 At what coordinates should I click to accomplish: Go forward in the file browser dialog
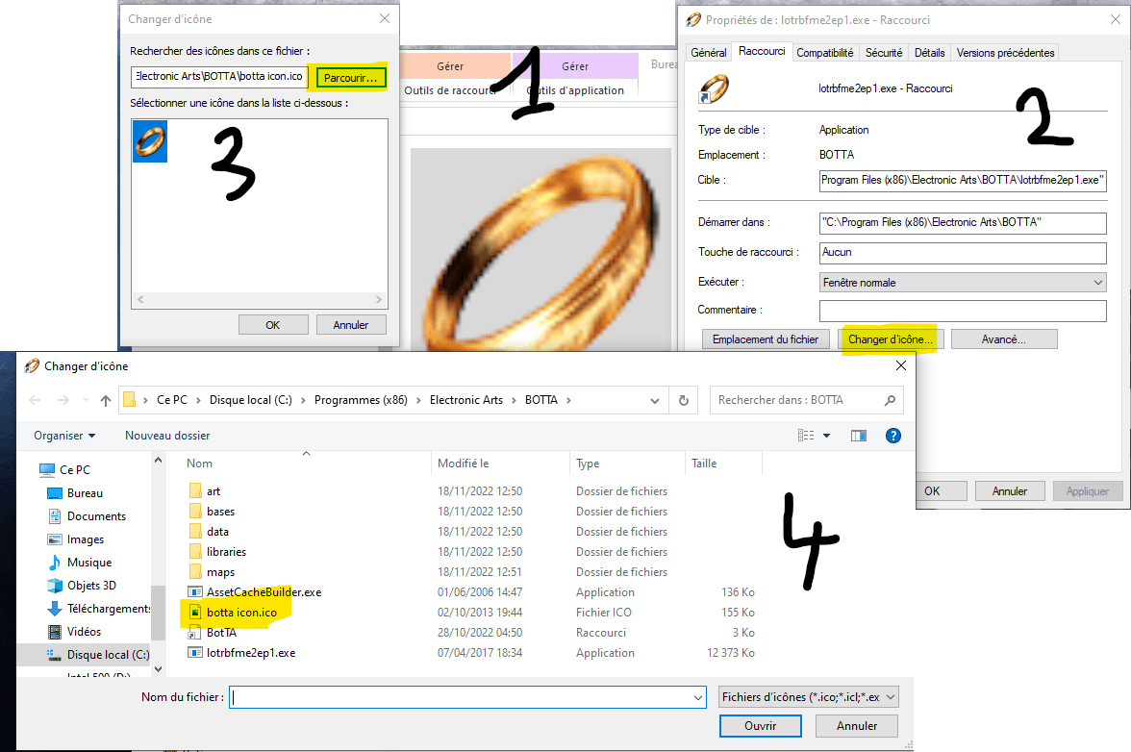click(x=63, y=400)
